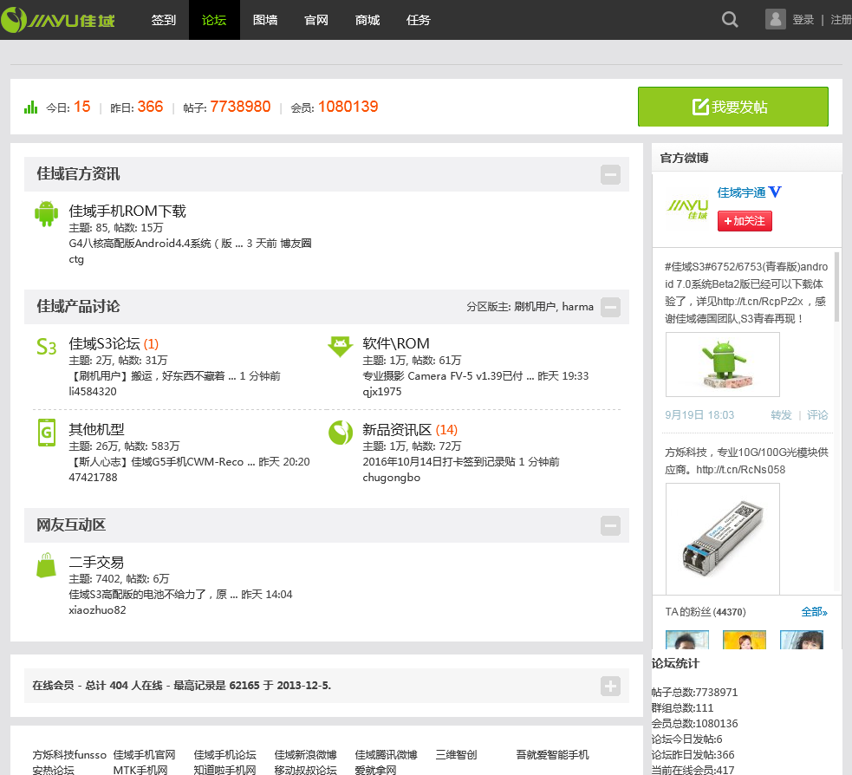Screen dimensions: 852x775
Task: Click the Android robot icon for ROM下载
Action: coord(46,213)
